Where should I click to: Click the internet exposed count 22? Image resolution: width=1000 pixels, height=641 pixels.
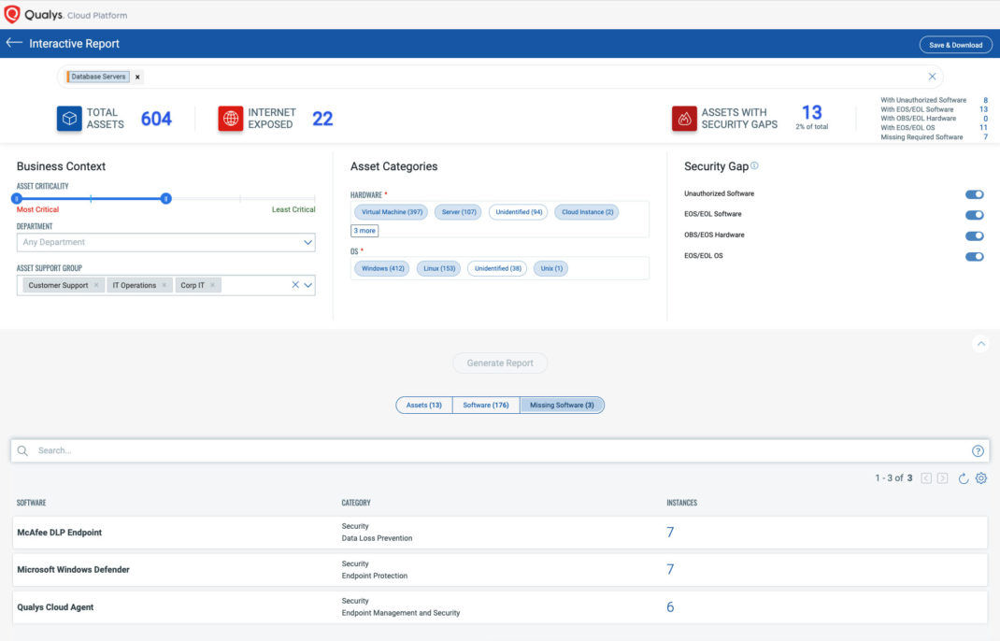(322, 119)
